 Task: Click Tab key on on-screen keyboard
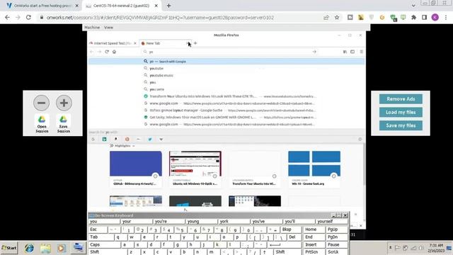101,237
